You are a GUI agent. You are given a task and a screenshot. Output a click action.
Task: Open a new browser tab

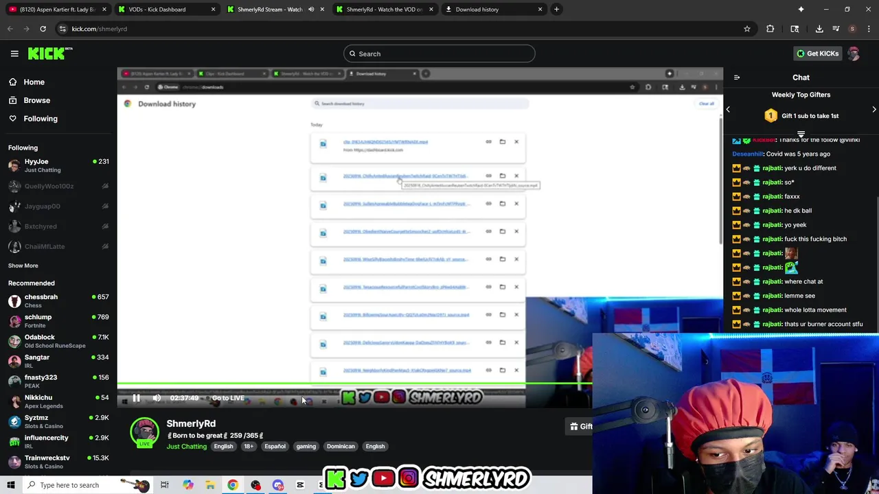(x=557, y=10)
